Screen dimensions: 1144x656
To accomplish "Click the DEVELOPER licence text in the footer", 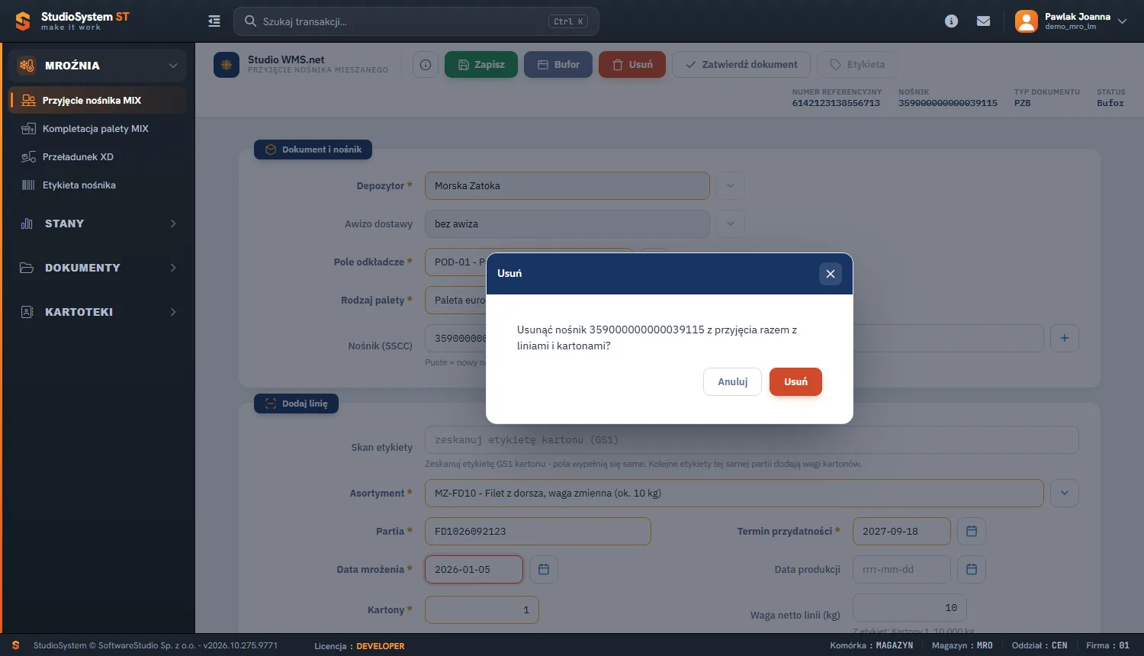I will pos(381,646).
